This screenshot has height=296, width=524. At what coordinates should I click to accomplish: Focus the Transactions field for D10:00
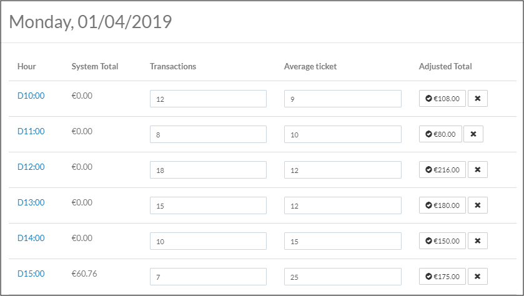[208, 99]
